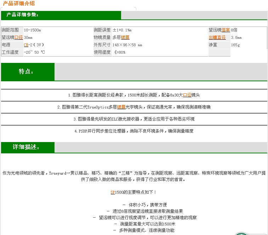
Task: Click the 工作温度 label cell
Action: [x=12, y=52]
